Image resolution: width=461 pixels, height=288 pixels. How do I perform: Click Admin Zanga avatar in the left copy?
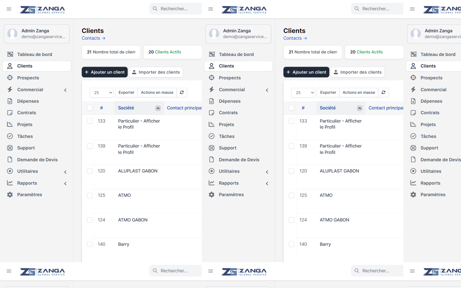coord(12,34)
